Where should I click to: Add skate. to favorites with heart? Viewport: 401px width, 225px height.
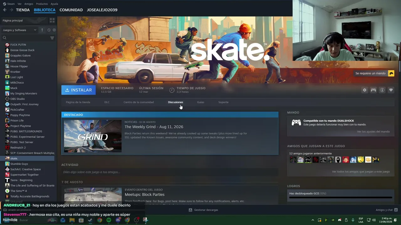click(391, 90)
